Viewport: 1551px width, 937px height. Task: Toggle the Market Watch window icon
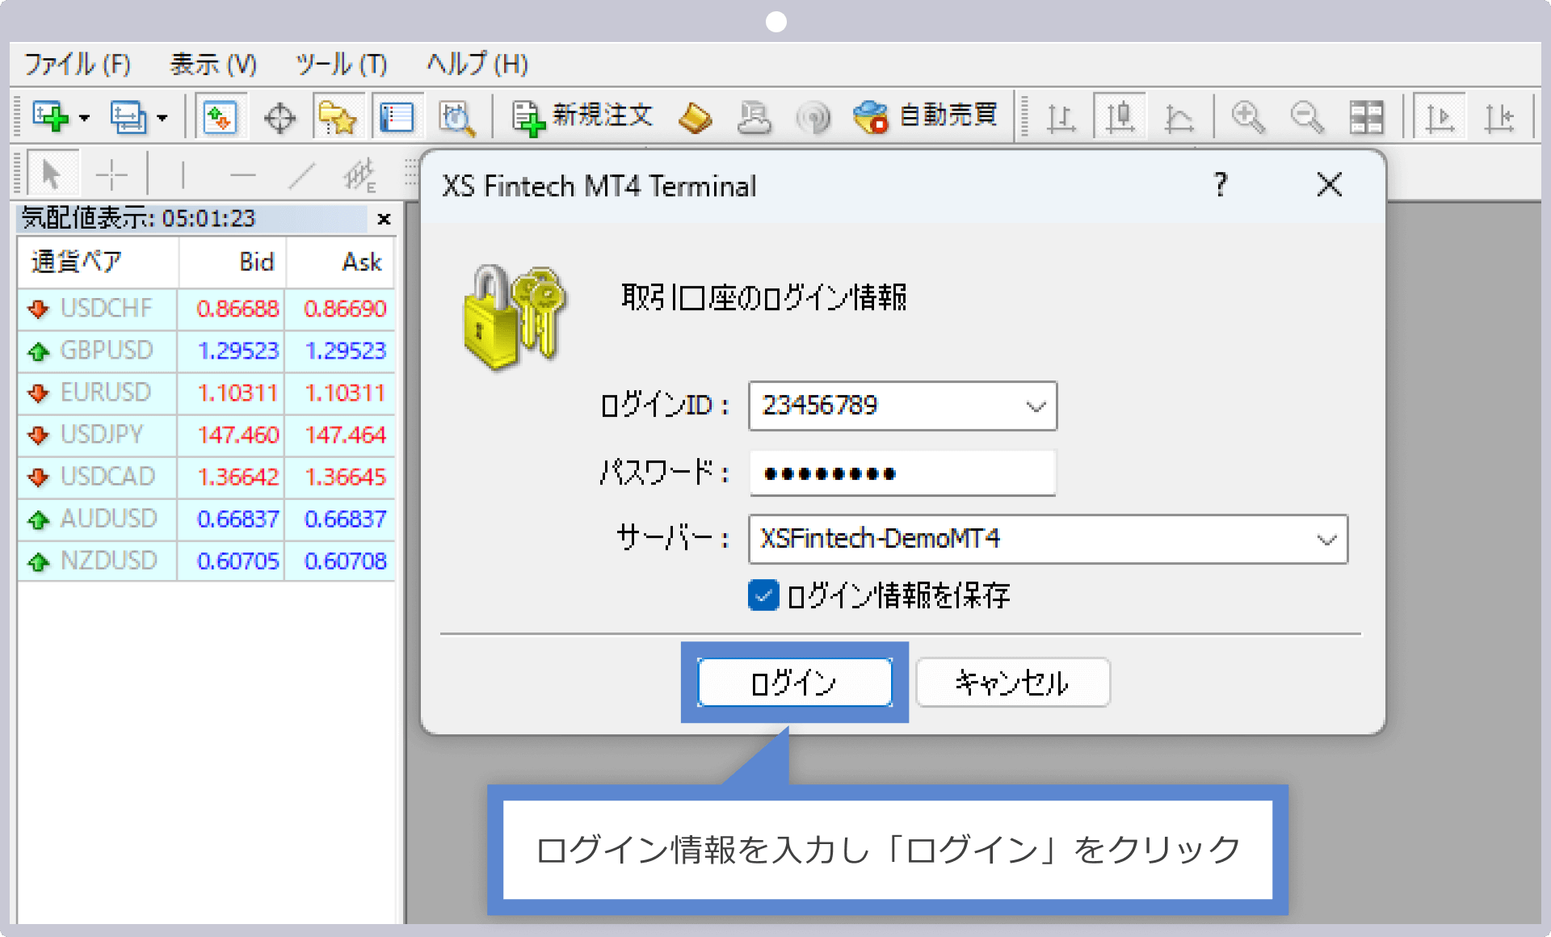tap(220, 117)
